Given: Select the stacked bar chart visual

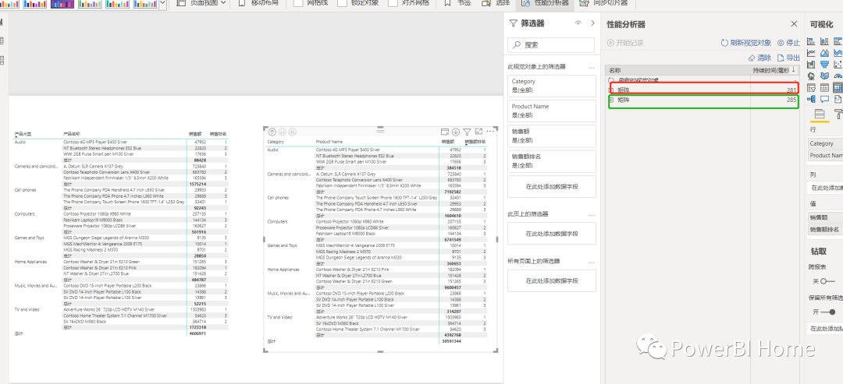Looking at the screenshot, I should 811,41.
